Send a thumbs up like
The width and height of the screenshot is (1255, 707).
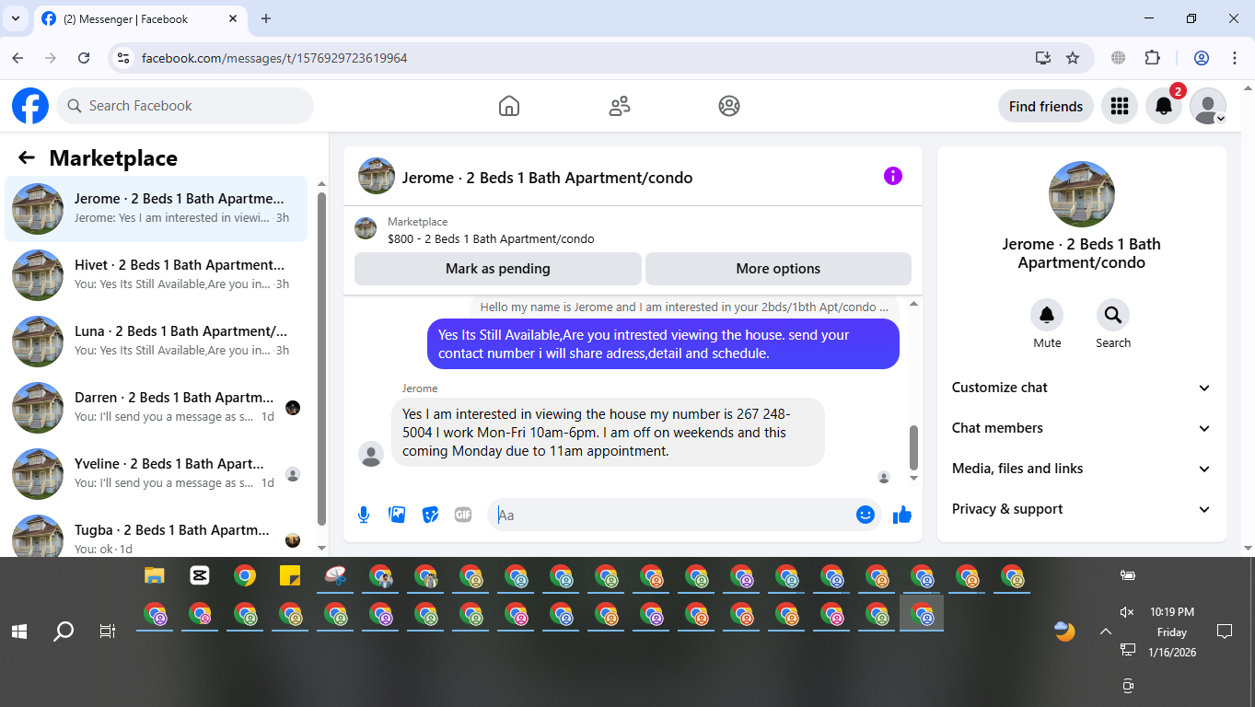pyautogui.click(x=902, y=515)
